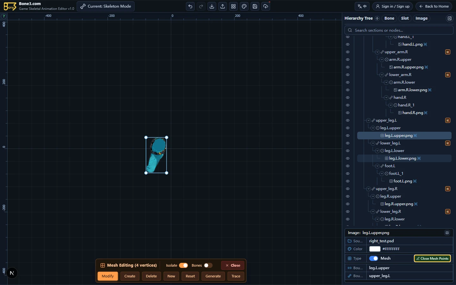Click the cloud upload icon
The height and width of the screenshot is (285, 456).
tap(266, 6)
